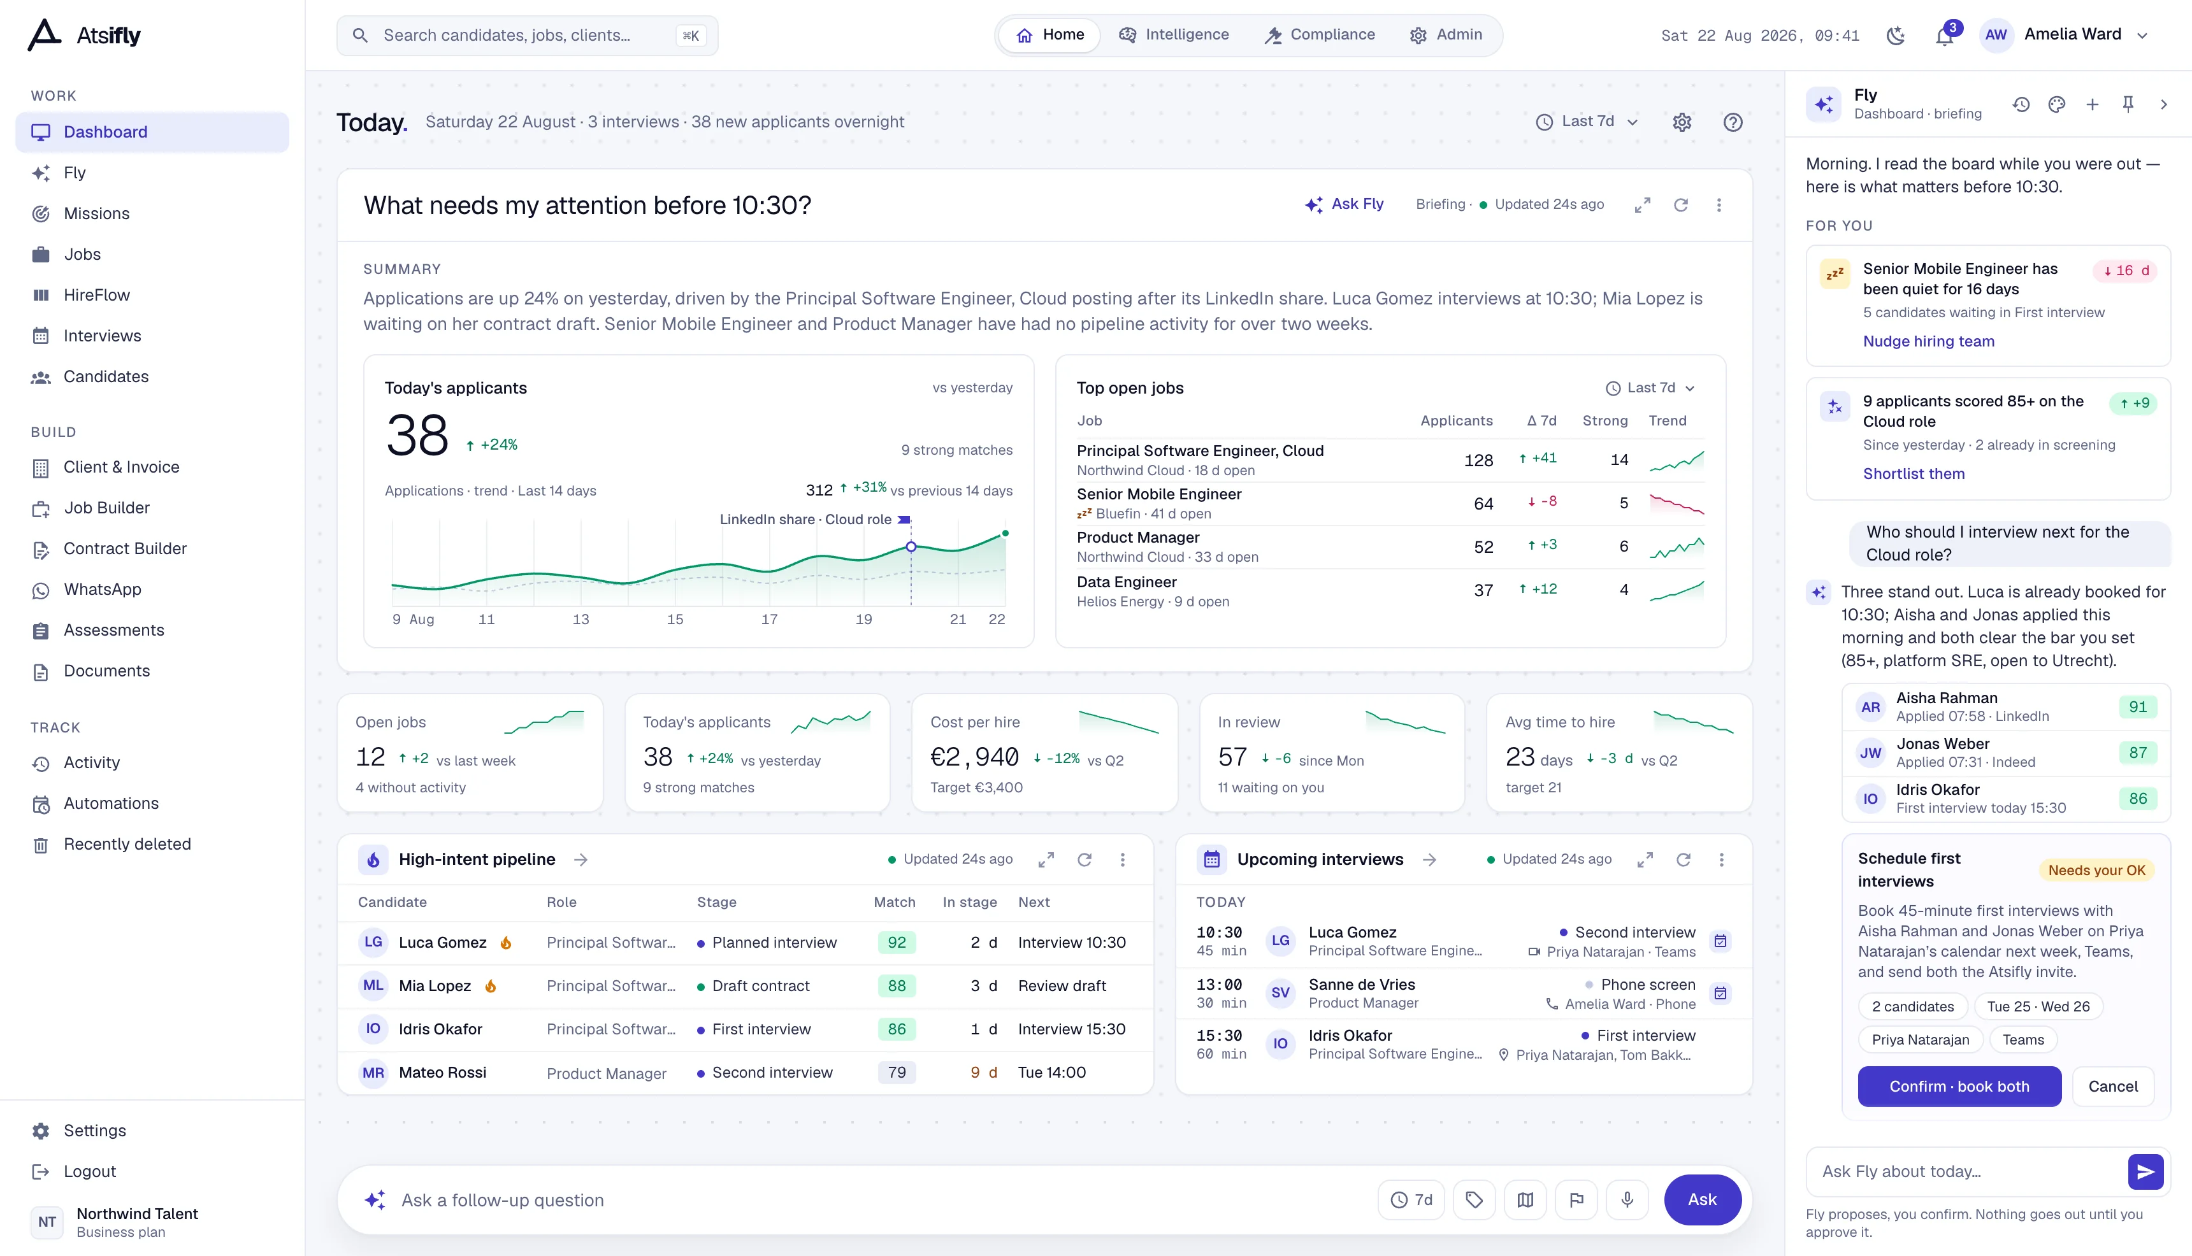Switch to Intelligence tab
2192x1256 pixels.
click(x=1174, y=36)
